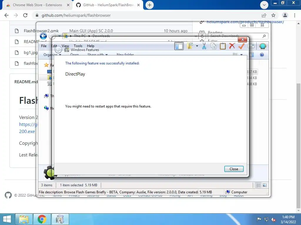Click Chrome's Reload button
Screen dimensions: 301x225
(25, 15)
